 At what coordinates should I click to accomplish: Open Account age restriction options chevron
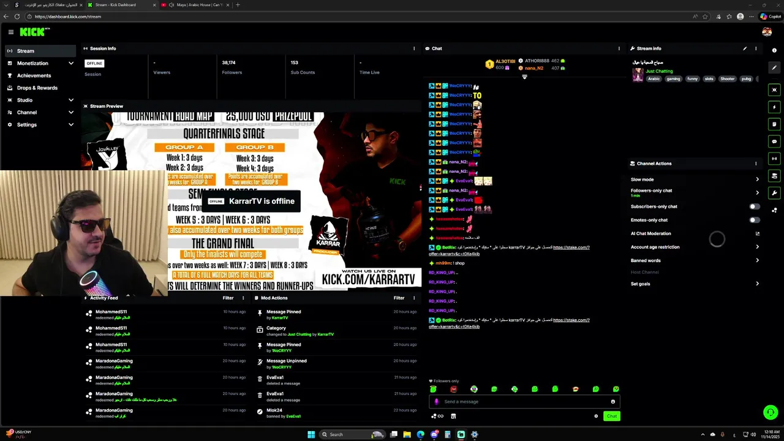pos(757,247)
